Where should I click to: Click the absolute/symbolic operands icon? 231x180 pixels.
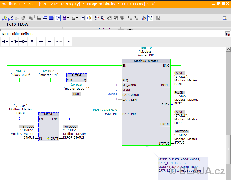point(64,18)
